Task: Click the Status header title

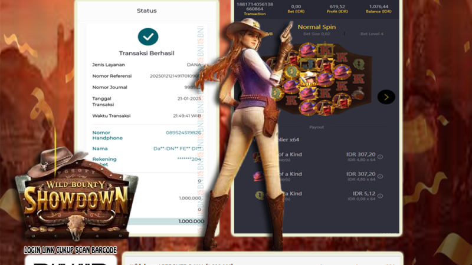Action: click(x=146, y=11)
